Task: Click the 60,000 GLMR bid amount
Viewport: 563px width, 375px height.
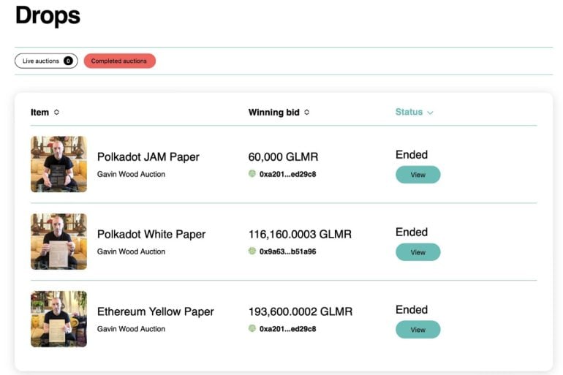Action: [x=283, y=157]
